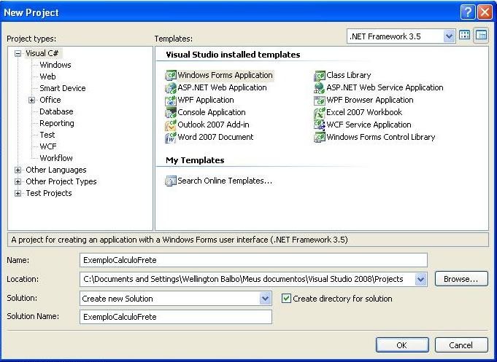Choose the WPF Application template icon

point(172,100)
